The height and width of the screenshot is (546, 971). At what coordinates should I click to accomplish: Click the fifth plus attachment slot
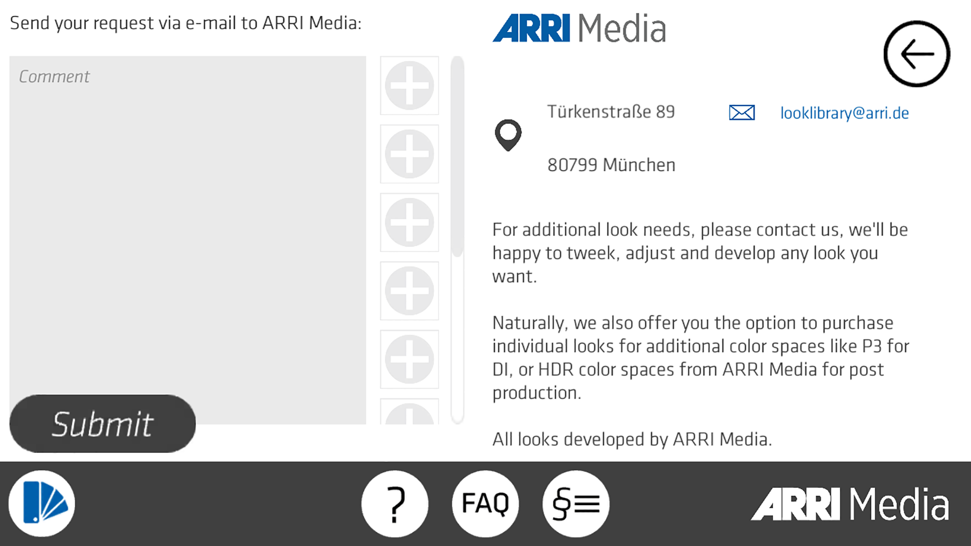pyautogui.click(x=409, y=359)
